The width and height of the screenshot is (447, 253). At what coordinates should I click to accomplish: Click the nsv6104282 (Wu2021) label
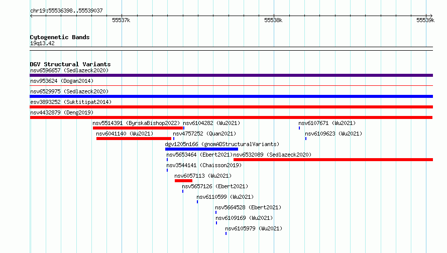[x=211, y=123]
